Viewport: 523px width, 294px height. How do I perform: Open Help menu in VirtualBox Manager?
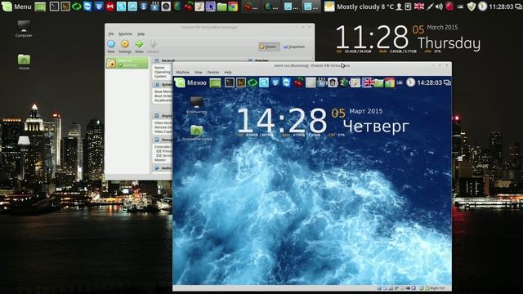click(141, 34)
